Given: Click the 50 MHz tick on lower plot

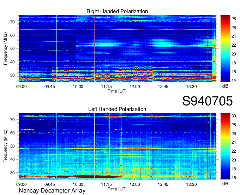Looking at the screenshot, I should 13,146.
